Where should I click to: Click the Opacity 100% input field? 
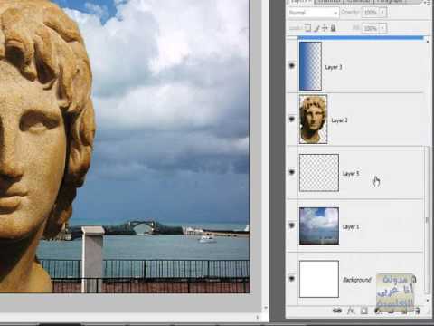click(x=371, y=13)
